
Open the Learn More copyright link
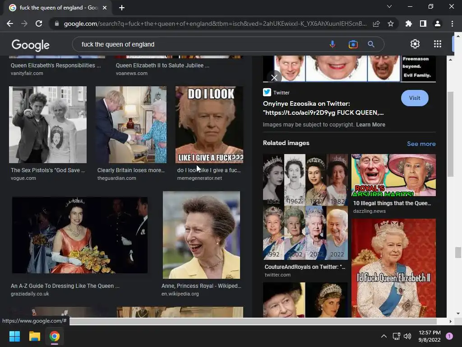pyautogui.click(x=370, y=125)
